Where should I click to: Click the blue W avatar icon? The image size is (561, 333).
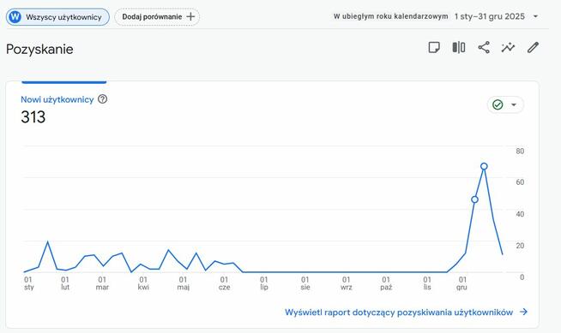point(15,17)
